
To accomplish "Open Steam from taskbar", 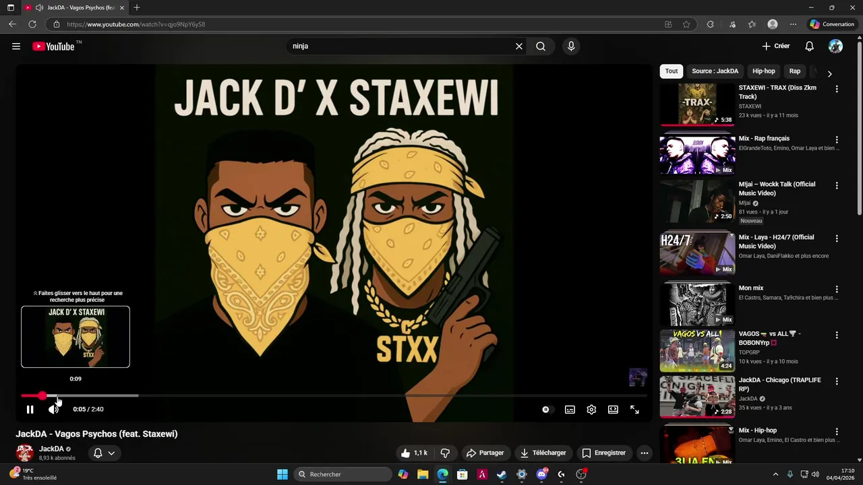I will [x=502, y=474].
